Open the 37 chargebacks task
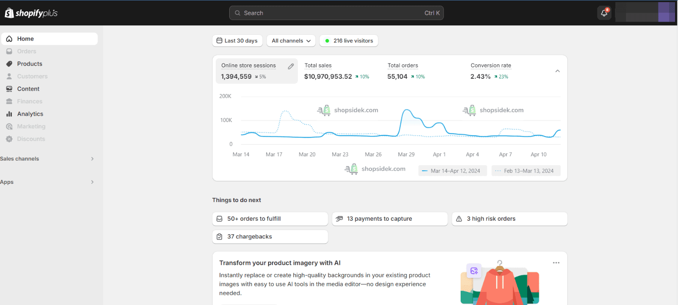 click(270, 237)
